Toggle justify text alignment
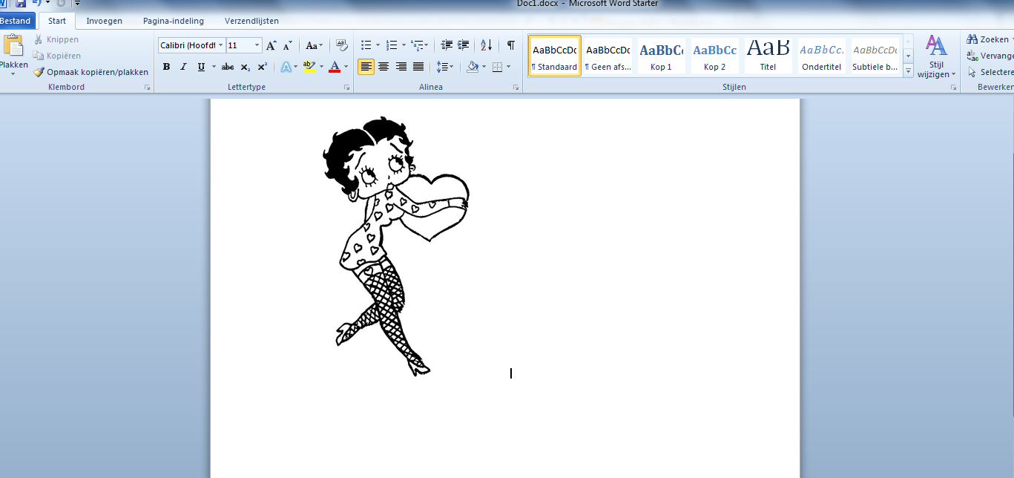The height and width of the screenshot is (478, 1014). [x=418, y=67]
